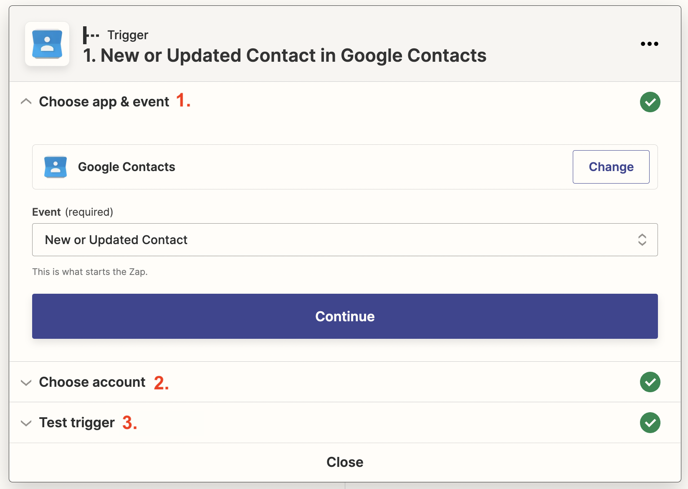
Task: Collapse the Choose app & event section
Action: pyautogui.click(x=26, y=102)
